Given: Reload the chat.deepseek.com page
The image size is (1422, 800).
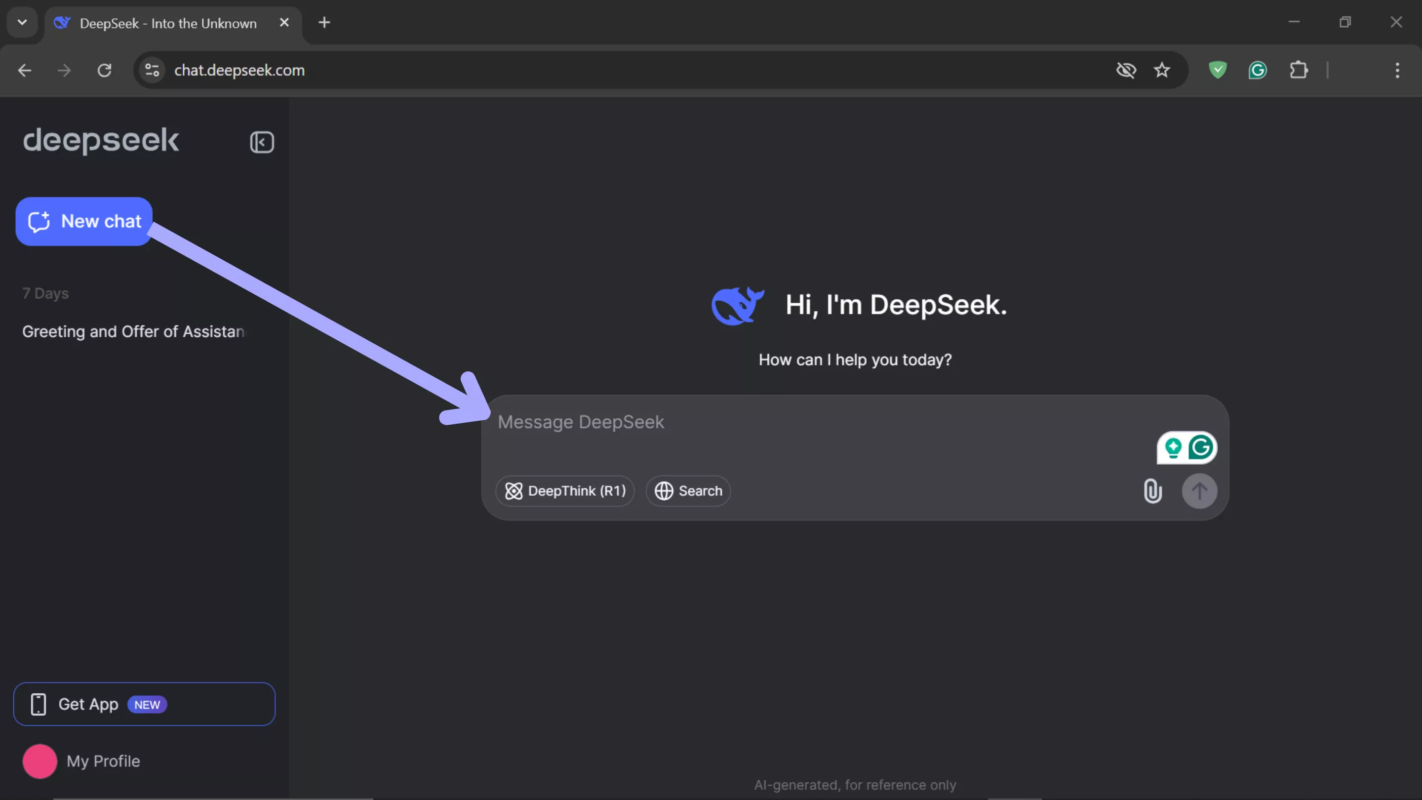Looking at the screenshot, I should 104,70.
